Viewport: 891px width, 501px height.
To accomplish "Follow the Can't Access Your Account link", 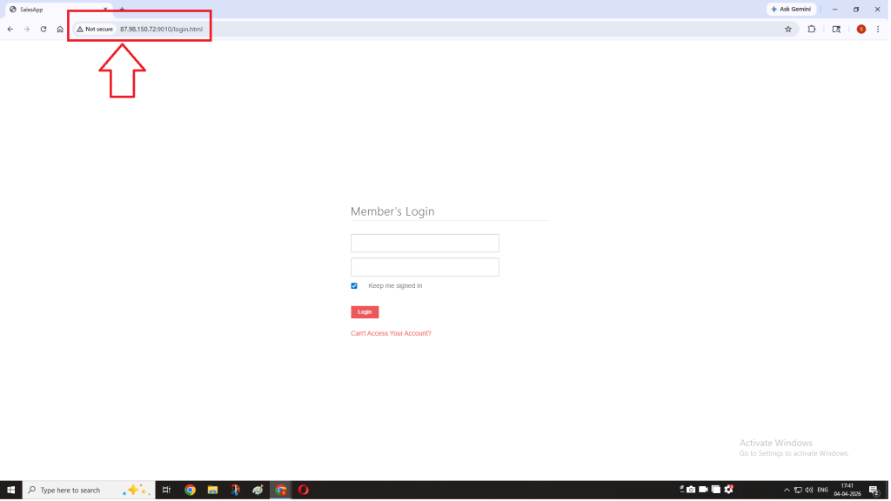I will (391, 333).
